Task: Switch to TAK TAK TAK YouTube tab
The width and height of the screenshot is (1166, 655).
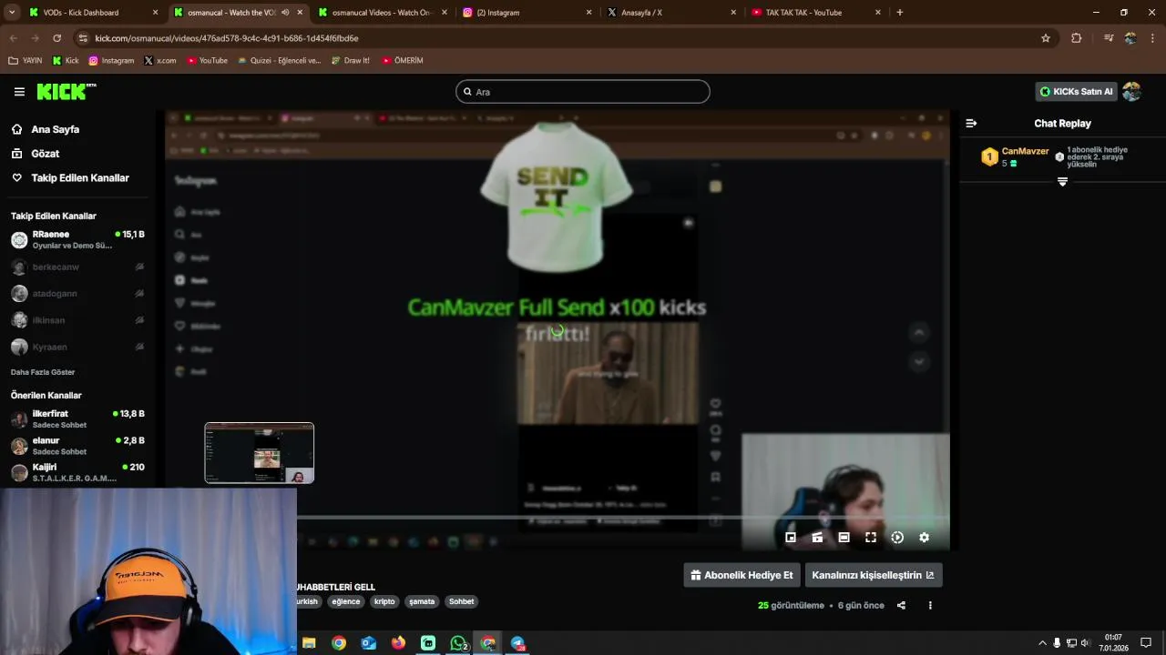Action: [x=816, y=13]
